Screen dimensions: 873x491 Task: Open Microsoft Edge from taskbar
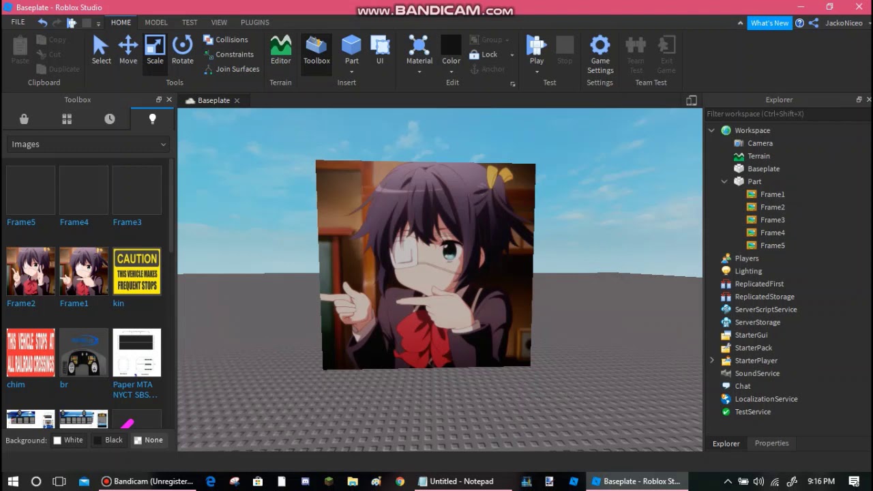(211, 481)
